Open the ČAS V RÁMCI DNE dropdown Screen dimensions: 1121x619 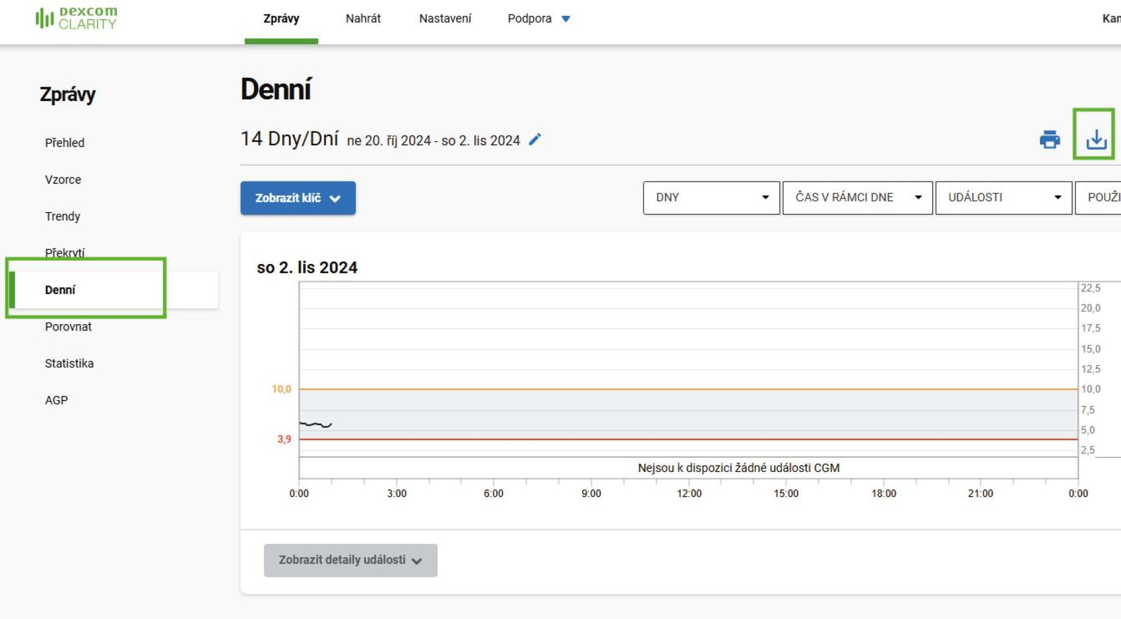(x=857, y=197)
